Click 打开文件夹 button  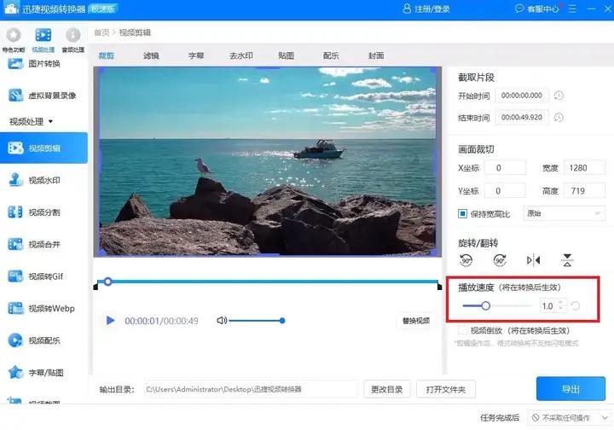[x=446, y=389]
